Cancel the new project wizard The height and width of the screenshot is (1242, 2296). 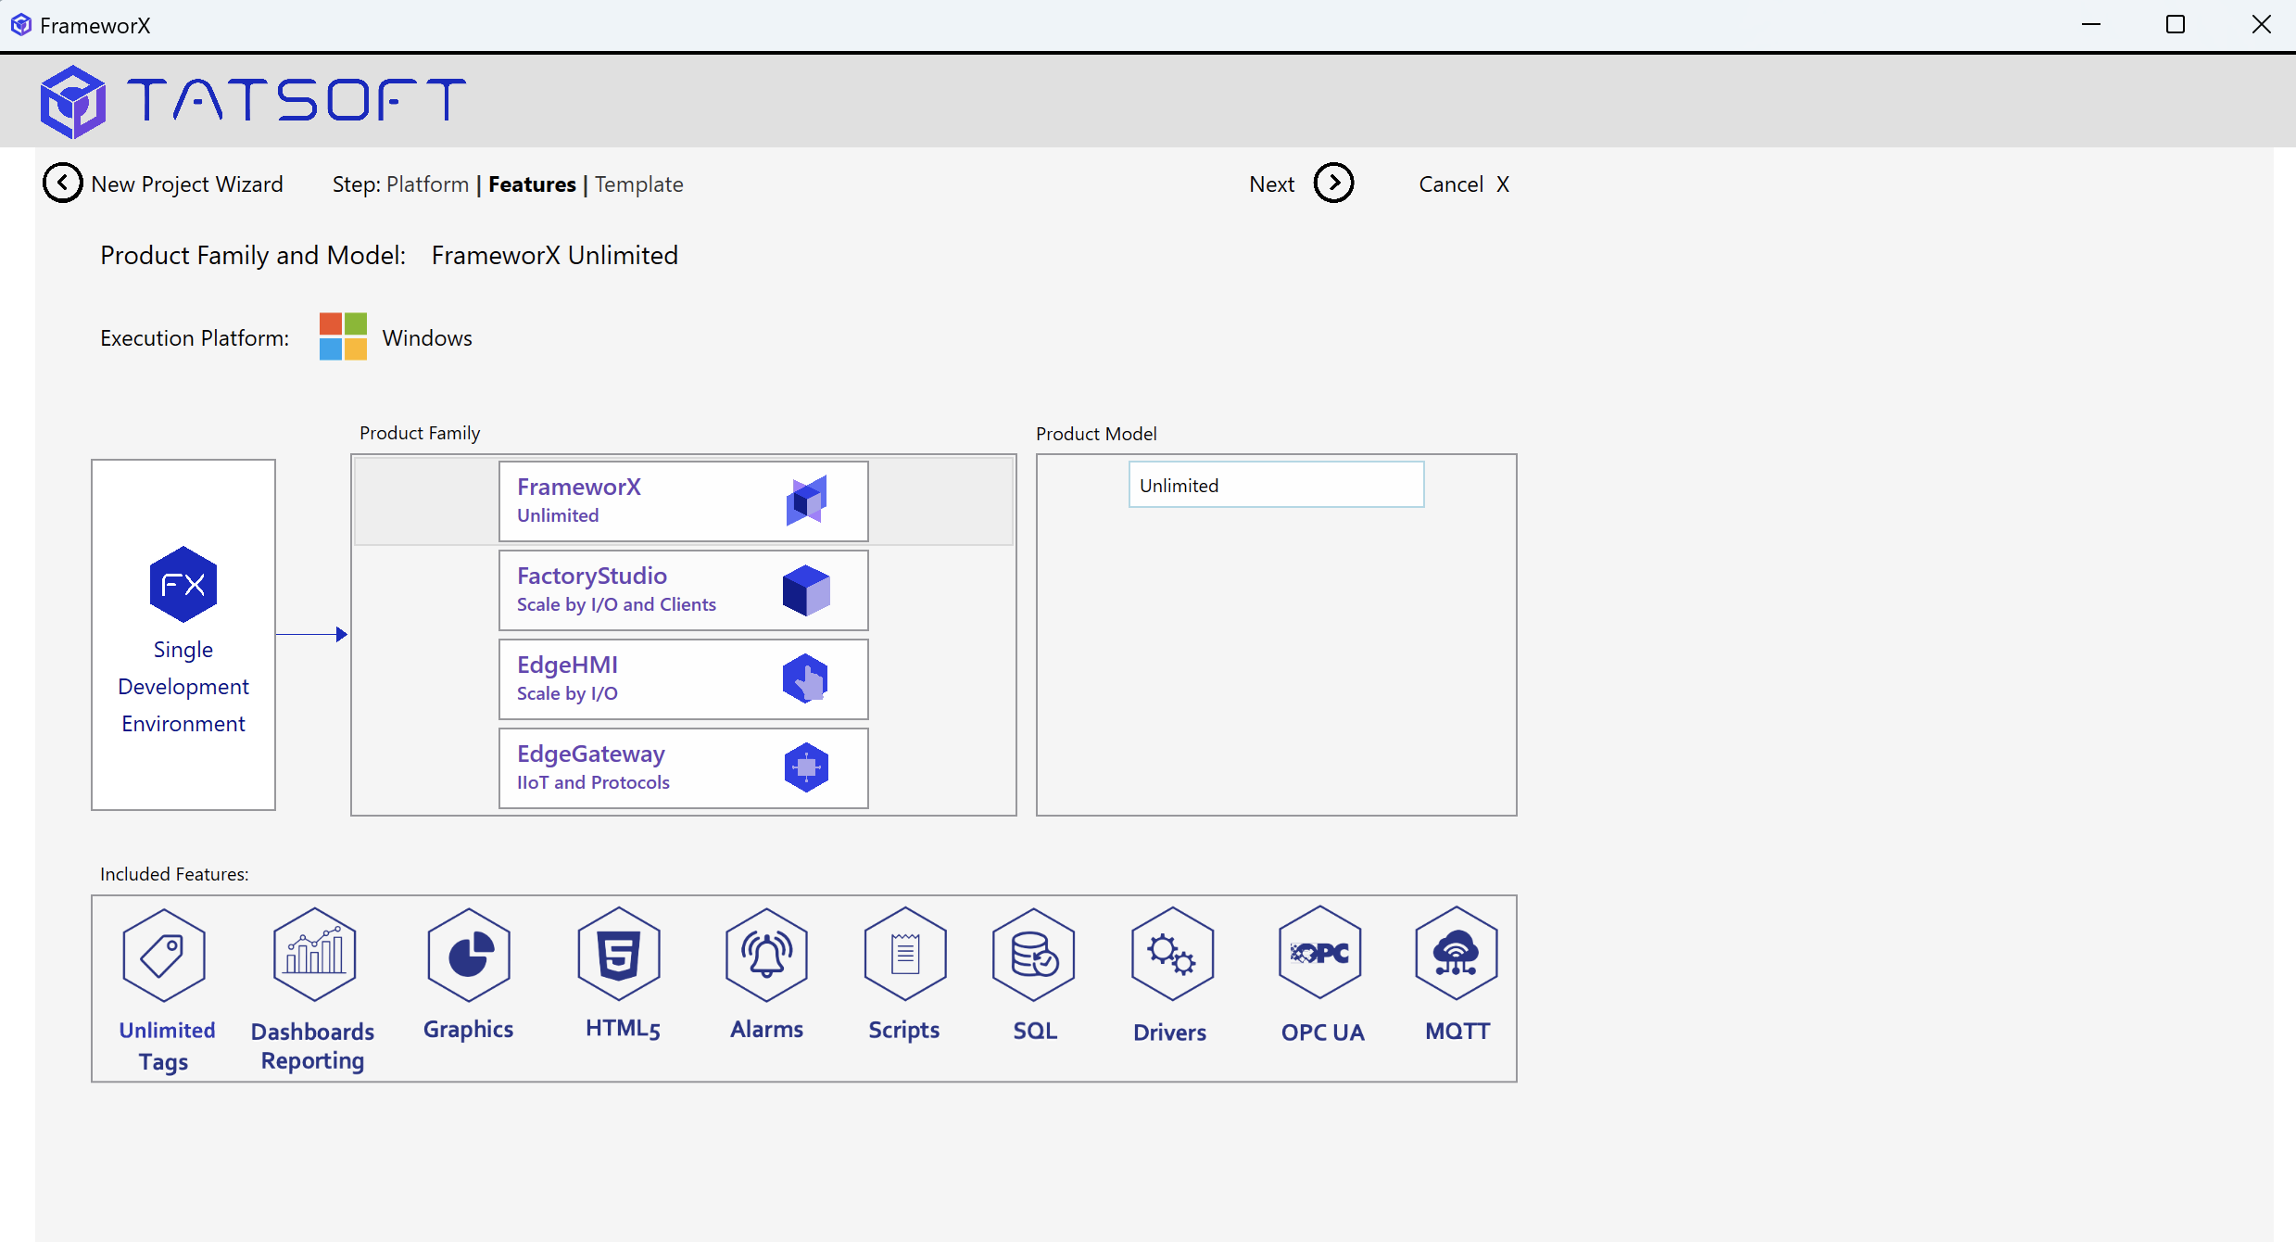pyautogui.click(x=1464, y=184)
